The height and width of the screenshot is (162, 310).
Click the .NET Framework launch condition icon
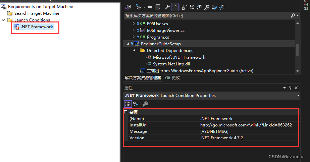pyautogui.click(x=16, y=27)
